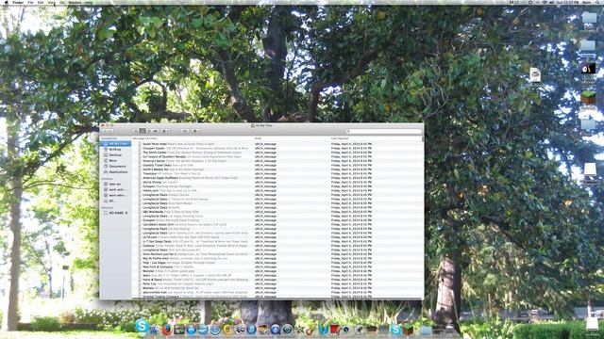Open the Edit menu
This screenshot has height=339, width=604.
click(x=41, y=2)
